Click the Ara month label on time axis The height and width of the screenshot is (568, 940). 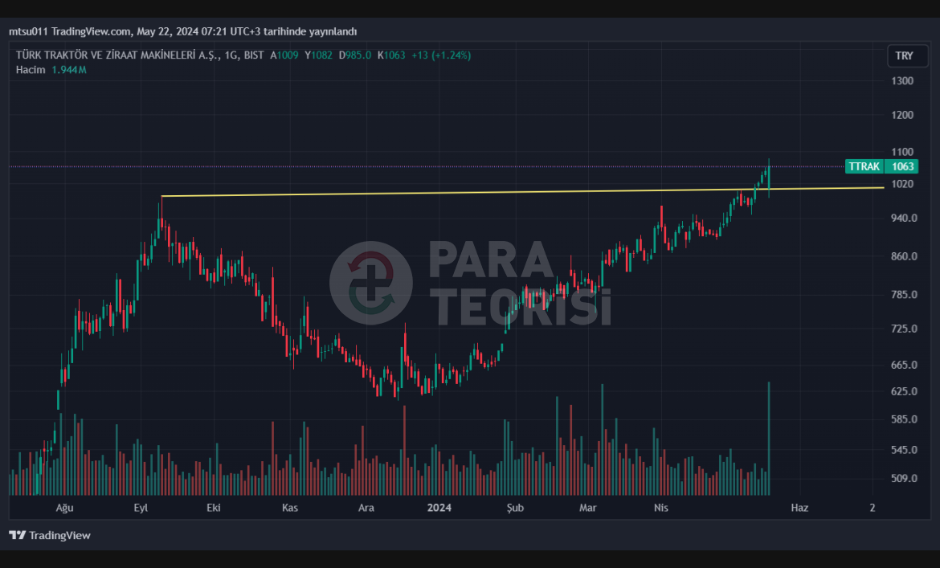366,508
